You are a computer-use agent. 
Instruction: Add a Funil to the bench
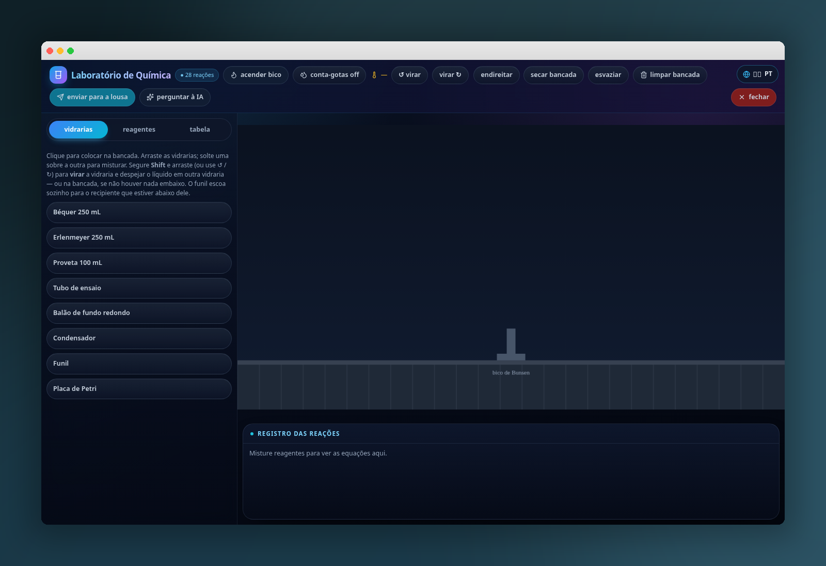coord(139,364)
